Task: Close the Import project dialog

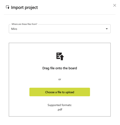Action: pyautogui.click(x=115, y=5)
